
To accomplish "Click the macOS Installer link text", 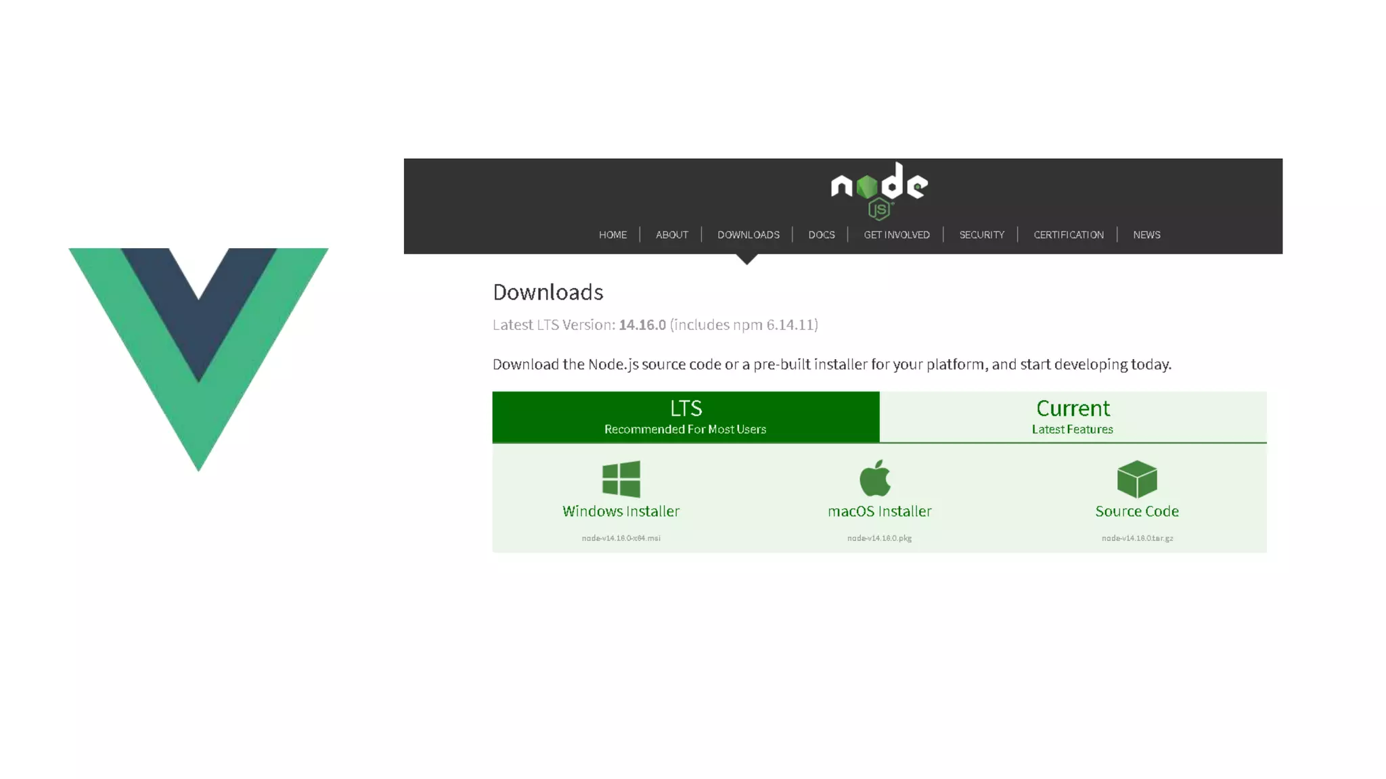I will (879, 511).
